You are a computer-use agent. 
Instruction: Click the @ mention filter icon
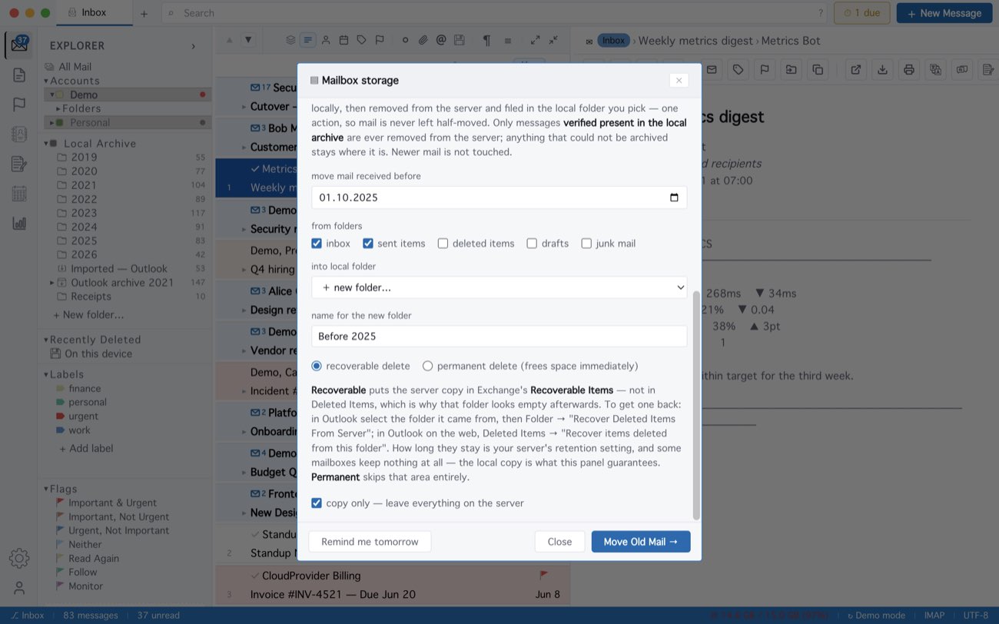pyautogui.click(x=441, y=40)
